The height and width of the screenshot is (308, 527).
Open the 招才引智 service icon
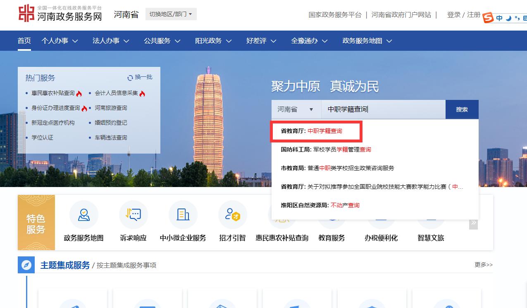click(233, 215)
